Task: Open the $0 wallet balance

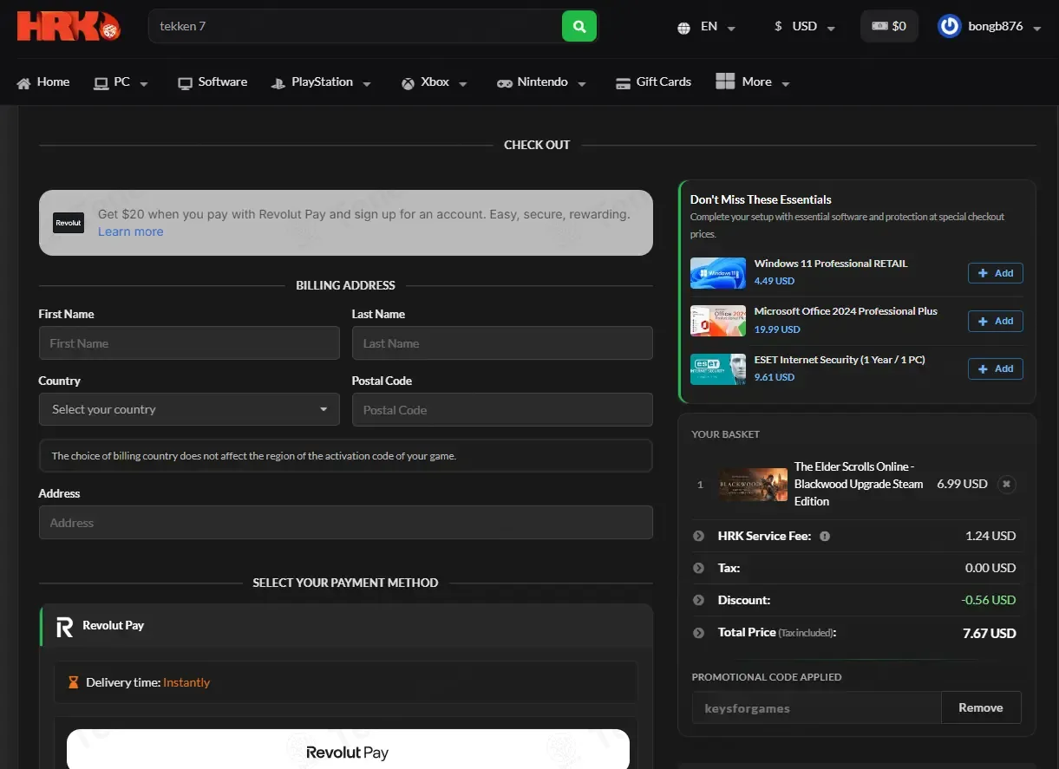Action: pos(889,26)
